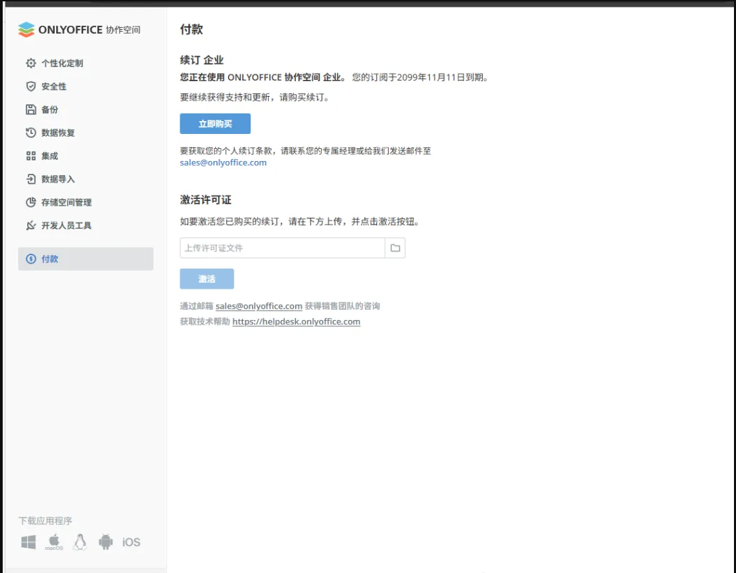Click the payment coin icon beside 付款
The width and height of the screenshot is (736, 573).
pos(31,259)
